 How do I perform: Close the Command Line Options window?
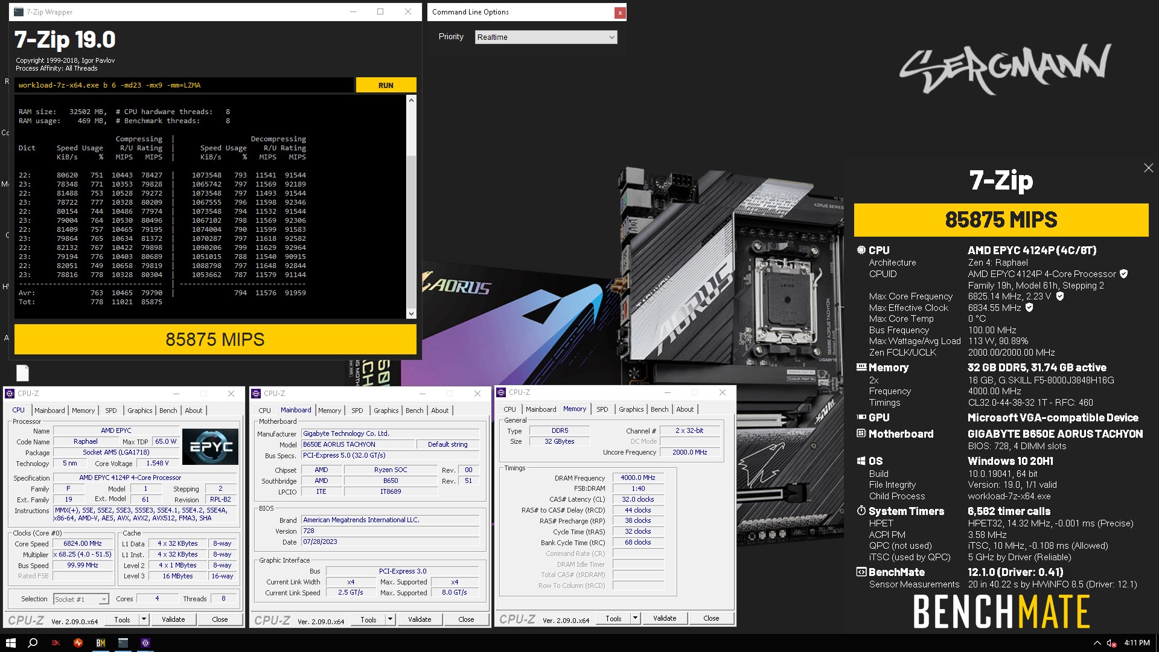coord(619,12)
